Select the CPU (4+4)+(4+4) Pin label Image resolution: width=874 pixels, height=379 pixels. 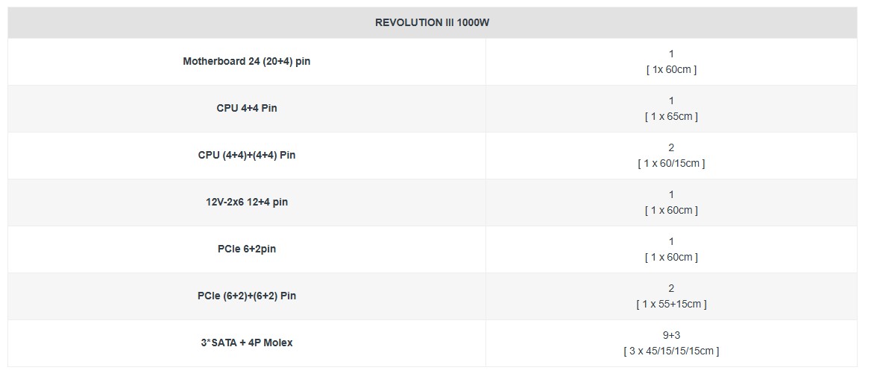tap(246, 156)
